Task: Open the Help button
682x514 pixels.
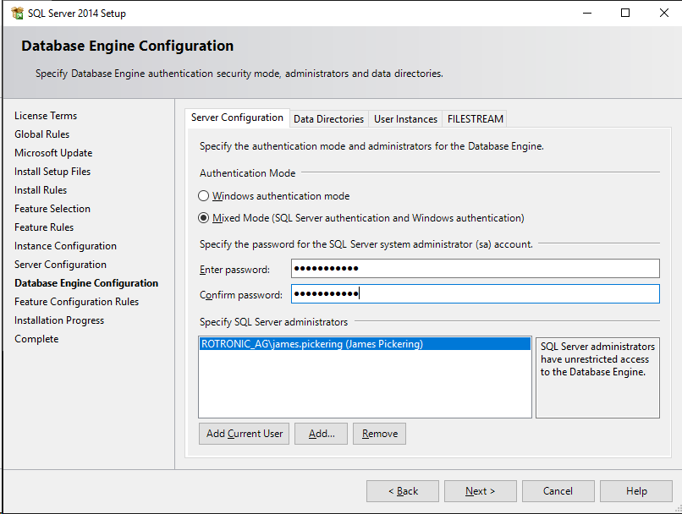Action: [636, 491]
